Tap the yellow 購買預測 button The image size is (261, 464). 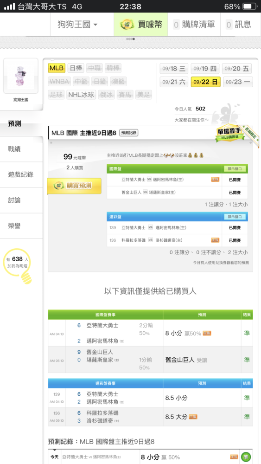pos(74,186)
